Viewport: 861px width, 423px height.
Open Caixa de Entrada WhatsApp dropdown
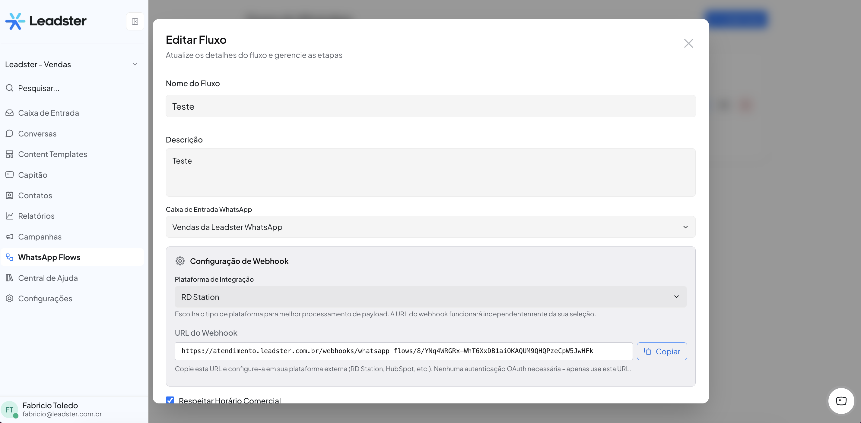(x=430, y=227)
